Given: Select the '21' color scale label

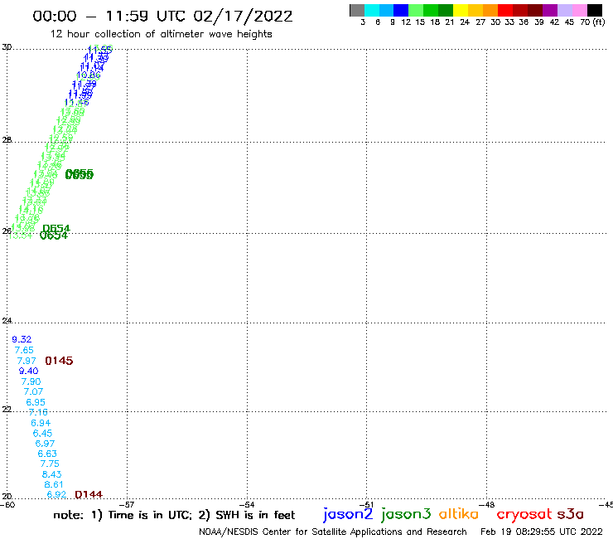Looking at the screenshot, I should pos(450,22).
